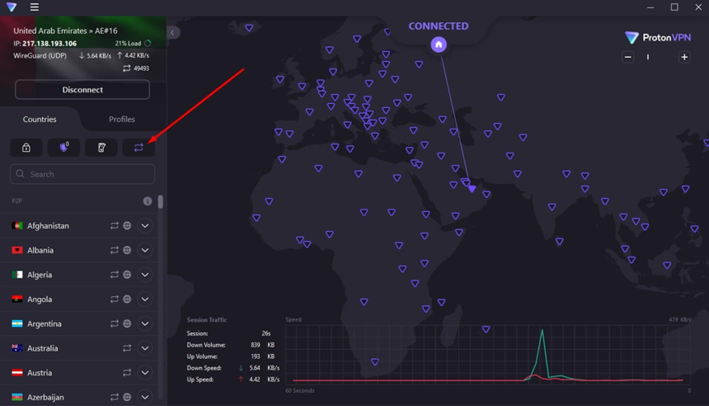
Task: Expand the Austria server list
Action: tap(145, 373)
